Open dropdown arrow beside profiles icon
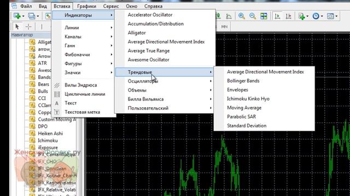Image resolution: width=350 pixels, height=196 pixels. 38,16
